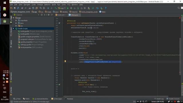Select gradle-wrapper.properties file

[x=34, y=37]
